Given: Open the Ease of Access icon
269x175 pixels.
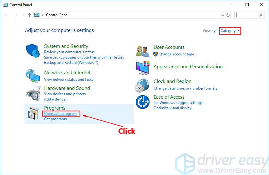Looking at the screenshot, I should (143, 102).
